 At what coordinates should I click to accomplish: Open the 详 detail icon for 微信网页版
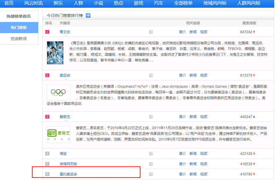point(151,164)
